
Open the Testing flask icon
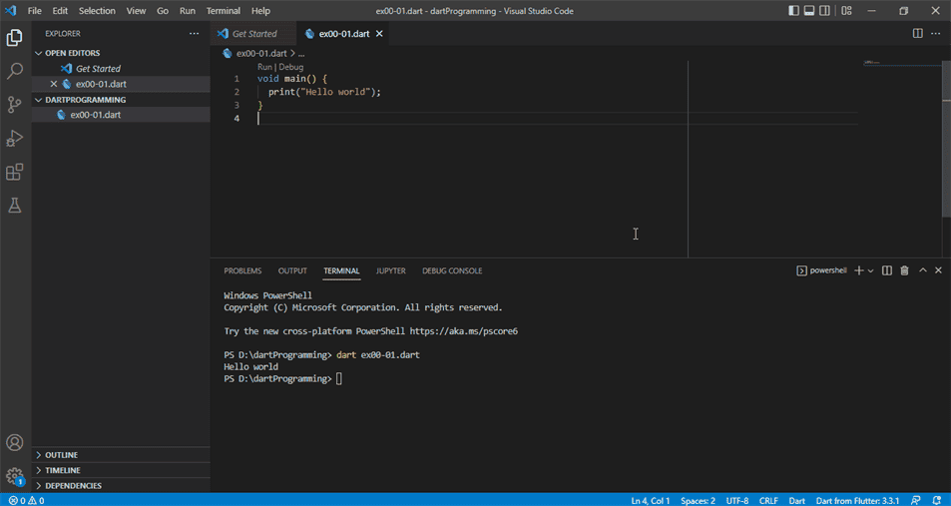[15, 206]
